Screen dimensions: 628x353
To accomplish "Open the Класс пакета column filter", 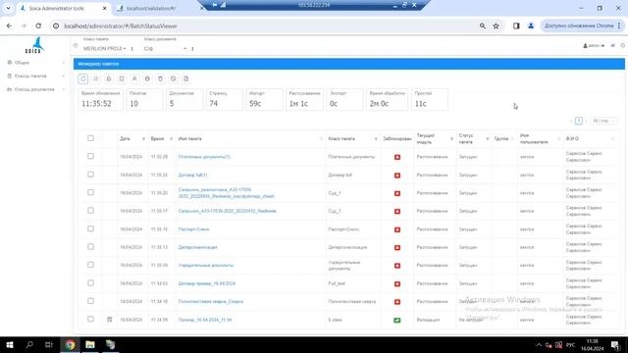I will point(376,139).
